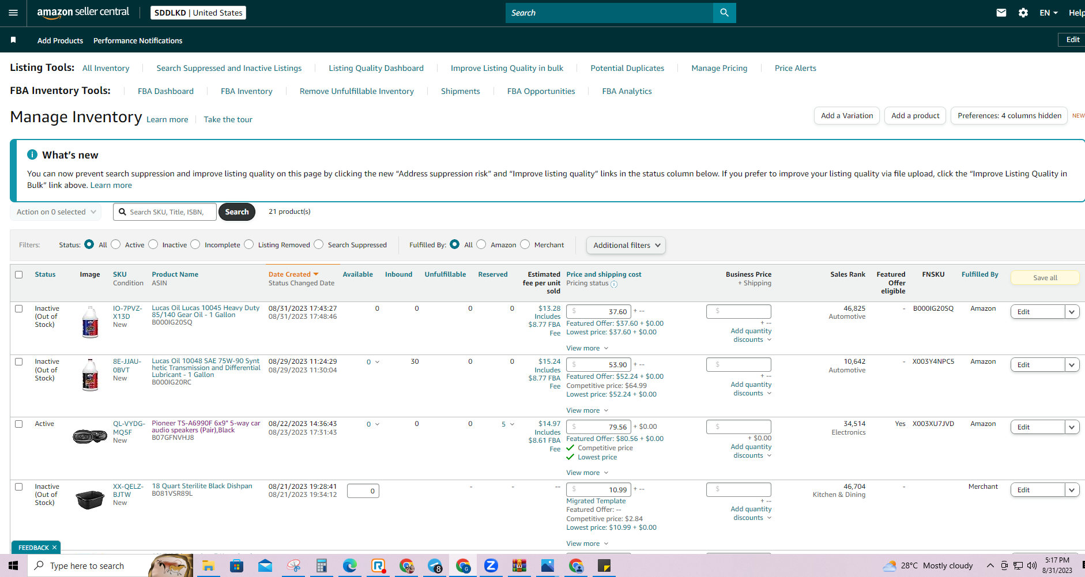The width and height of the screenshot is (1085, 577).
Task: Open Listing Quality Dashboard
Action: [x=376, y=68]
